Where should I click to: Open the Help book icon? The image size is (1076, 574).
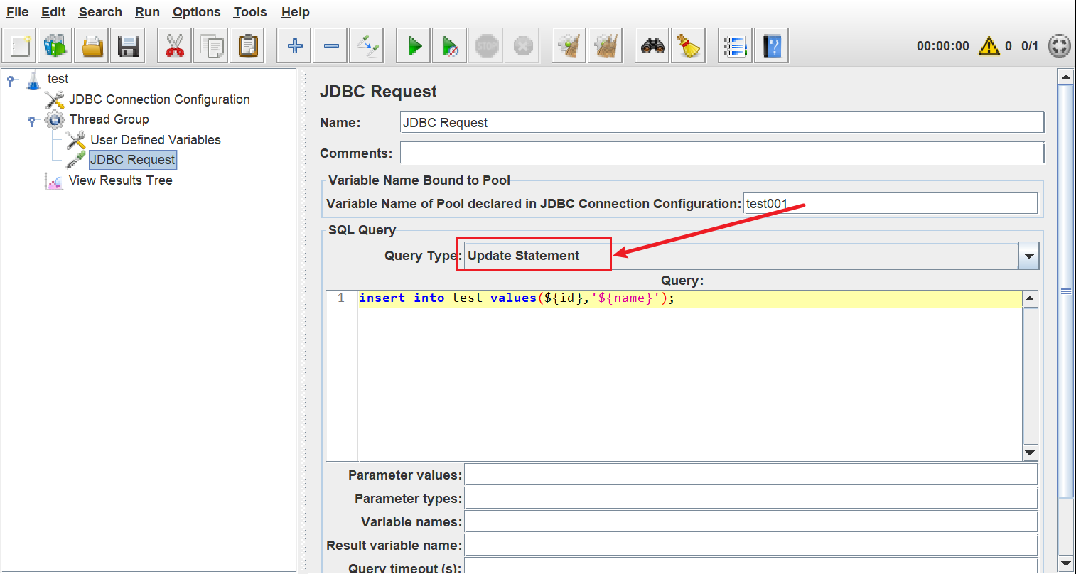(772, 46)
